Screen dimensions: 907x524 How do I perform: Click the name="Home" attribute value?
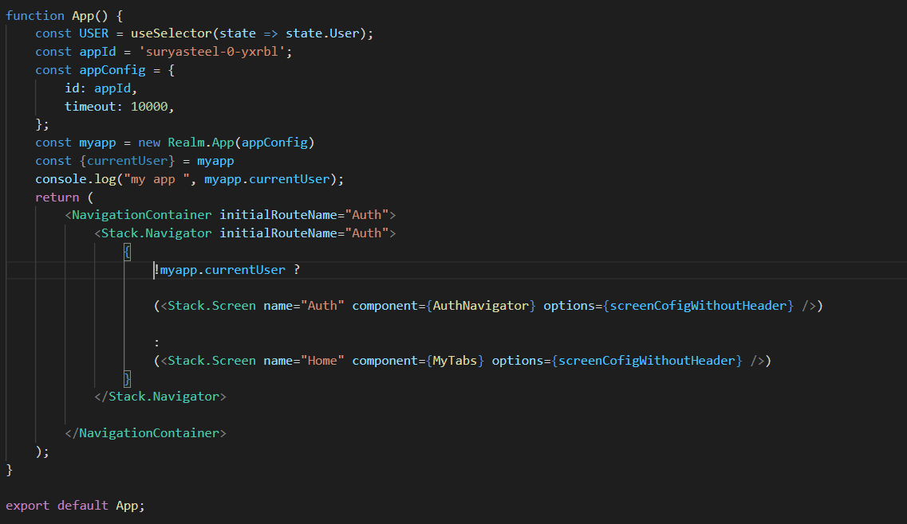[322, 361]
